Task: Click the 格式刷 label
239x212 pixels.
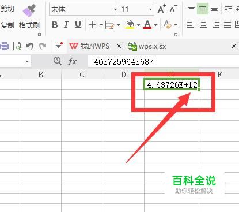Action: coord(29,25)
